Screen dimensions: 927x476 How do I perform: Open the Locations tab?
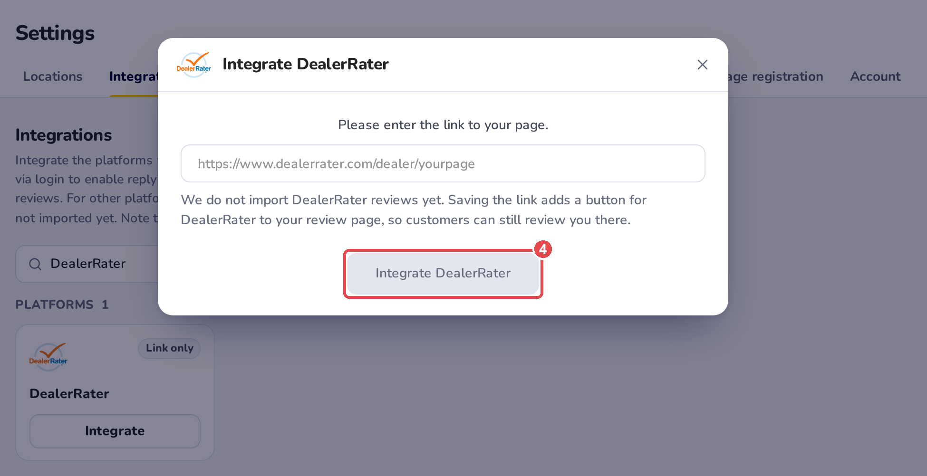(53, 76)
